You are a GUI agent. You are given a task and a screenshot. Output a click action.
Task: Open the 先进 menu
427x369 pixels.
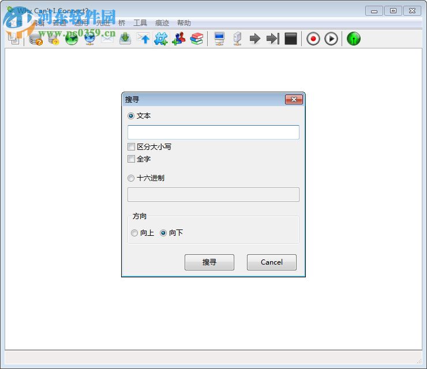pyautogui.click(x=103, y=23)
